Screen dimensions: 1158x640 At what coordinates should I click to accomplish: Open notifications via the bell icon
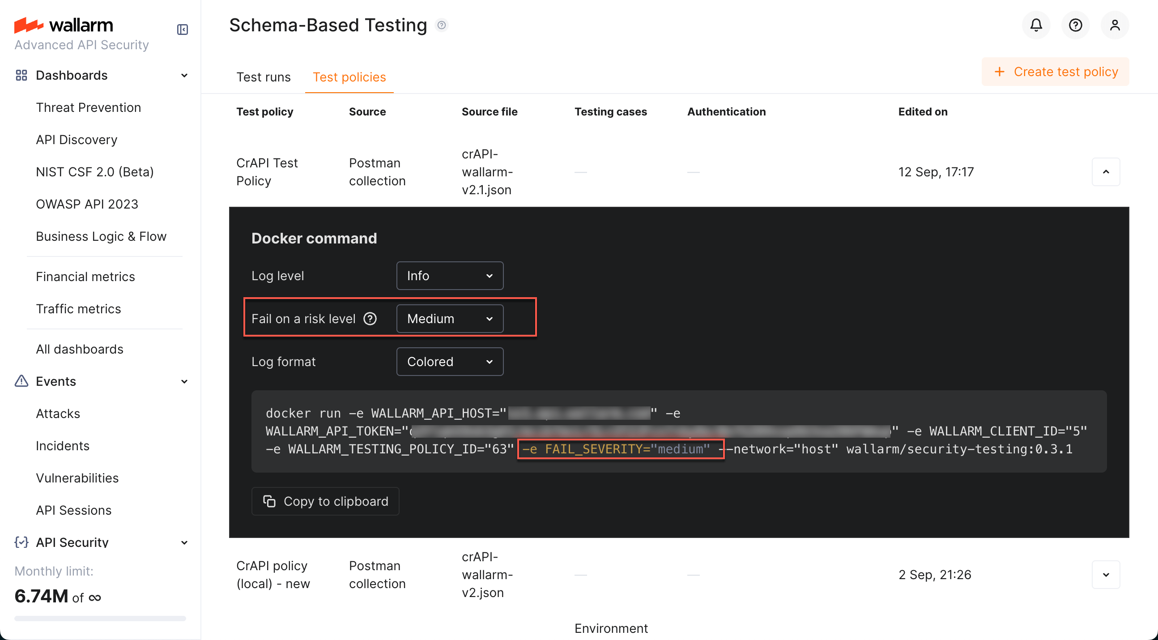1036,25
